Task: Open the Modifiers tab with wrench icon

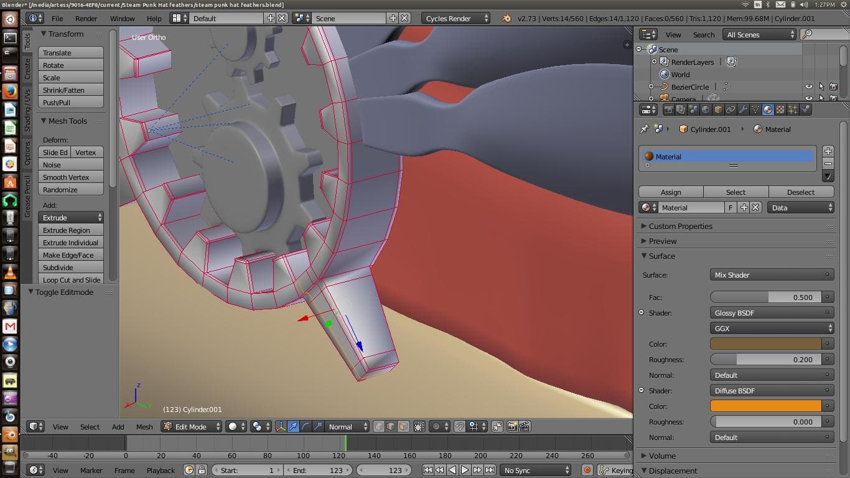Action: (744, 109)
